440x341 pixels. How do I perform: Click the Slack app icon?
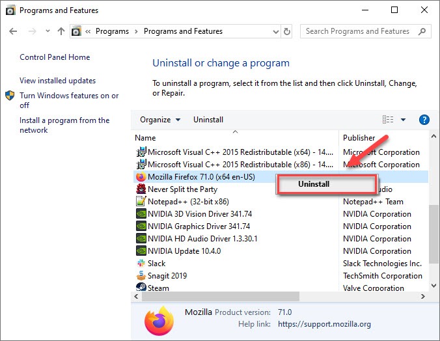[141, 264]
